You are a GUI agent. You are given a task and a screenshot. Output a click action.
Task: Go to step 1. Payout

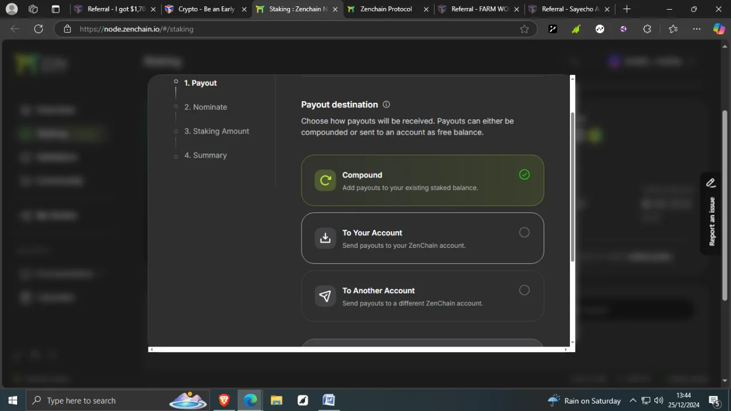[200, 83]
